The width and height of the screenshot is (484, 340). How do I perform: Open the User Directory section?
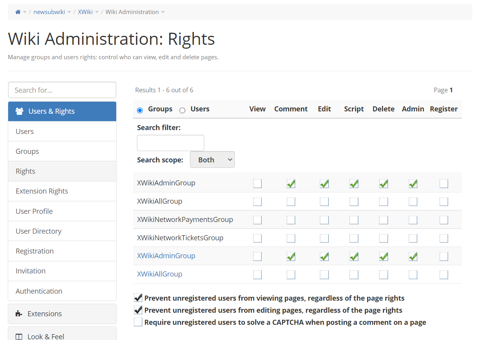[x=62, y=231]
